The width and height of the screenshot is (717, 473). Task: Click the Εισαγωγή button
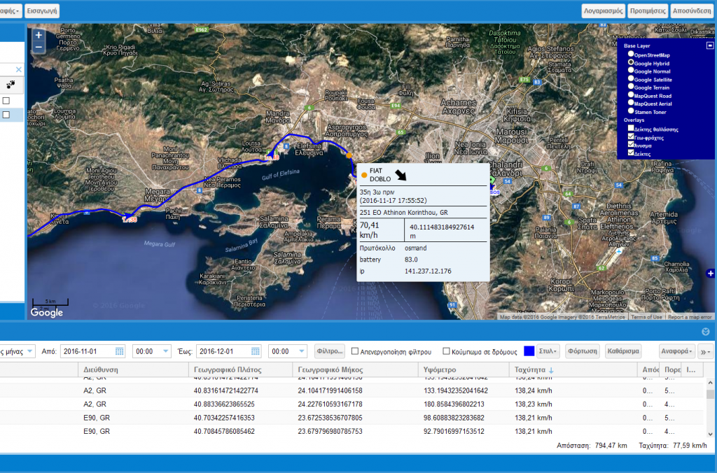pos(41,10)
